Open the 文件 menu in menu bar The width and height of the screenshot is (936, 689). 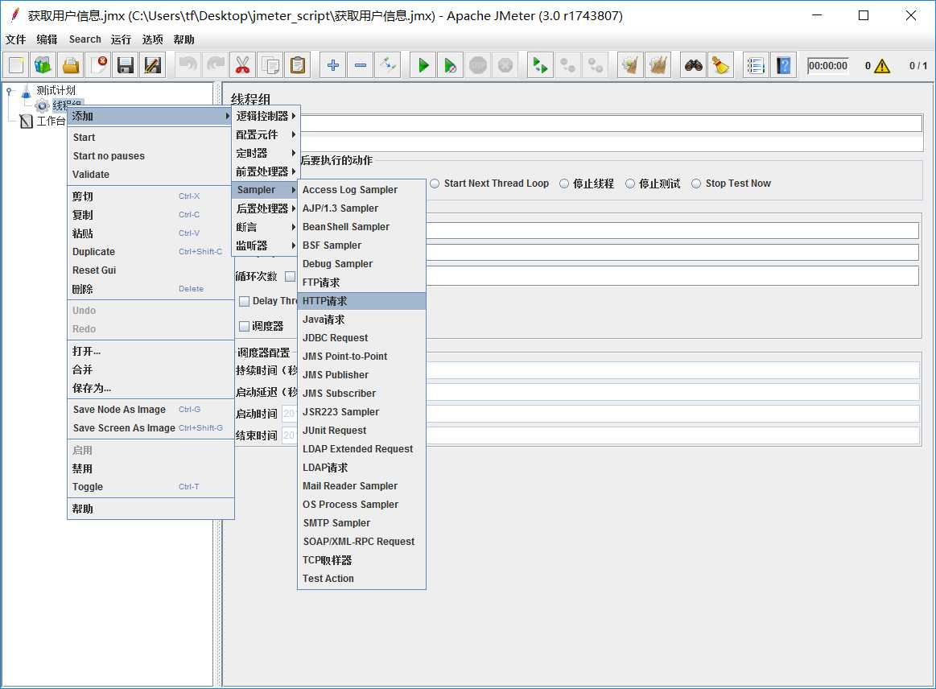click(x=15, y=39)
